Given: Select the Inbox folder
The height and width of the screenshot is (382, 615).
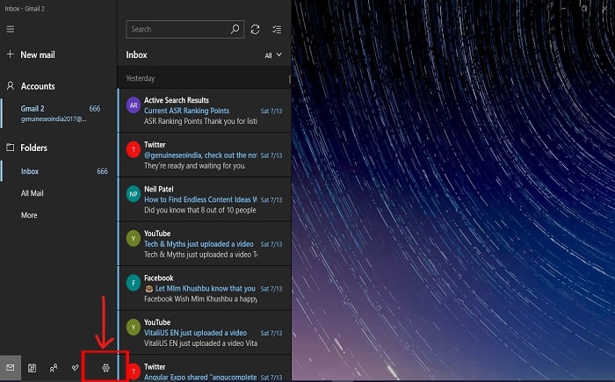Looking at the screenshot, I should pos(59,171).
